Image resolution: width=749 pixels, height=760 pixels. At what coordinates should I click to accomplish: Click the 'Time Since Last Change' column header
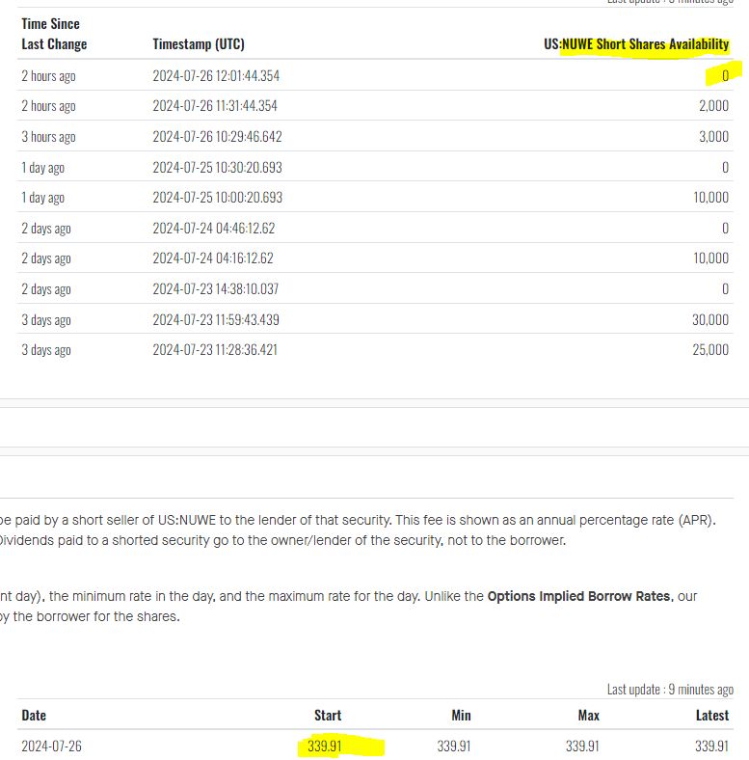click(x=54, y=34)
